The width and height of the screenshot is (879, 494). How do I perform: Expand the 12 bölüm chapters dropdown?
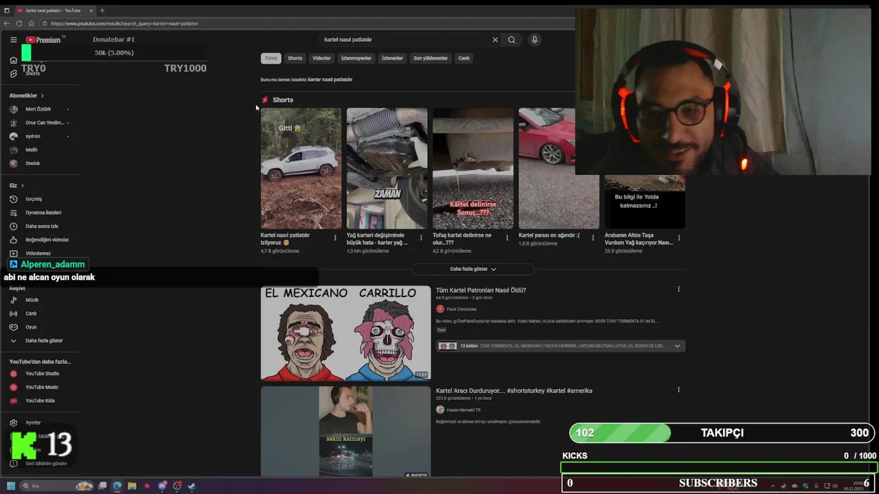click(677, 346)
